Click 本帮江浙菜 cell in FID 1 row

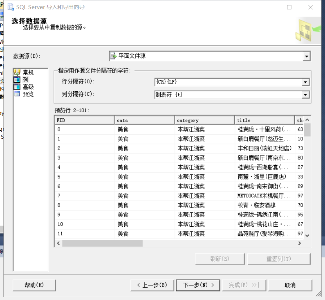(x=205, y=139)
